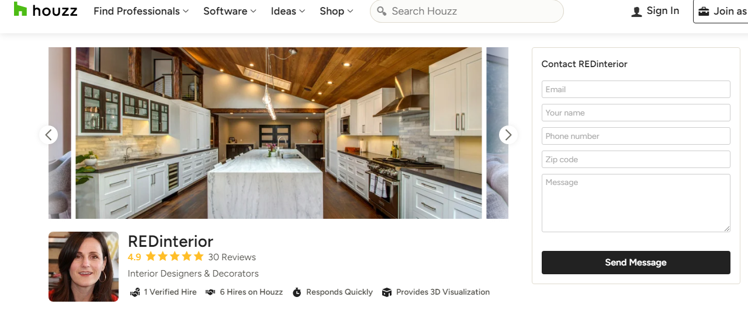
Task: Click into the Message text area
Action: 636,203
